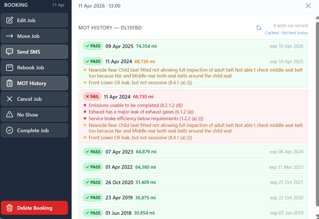
Task: Click the arrow icon on Move Job
Action: tap(10, 36)
